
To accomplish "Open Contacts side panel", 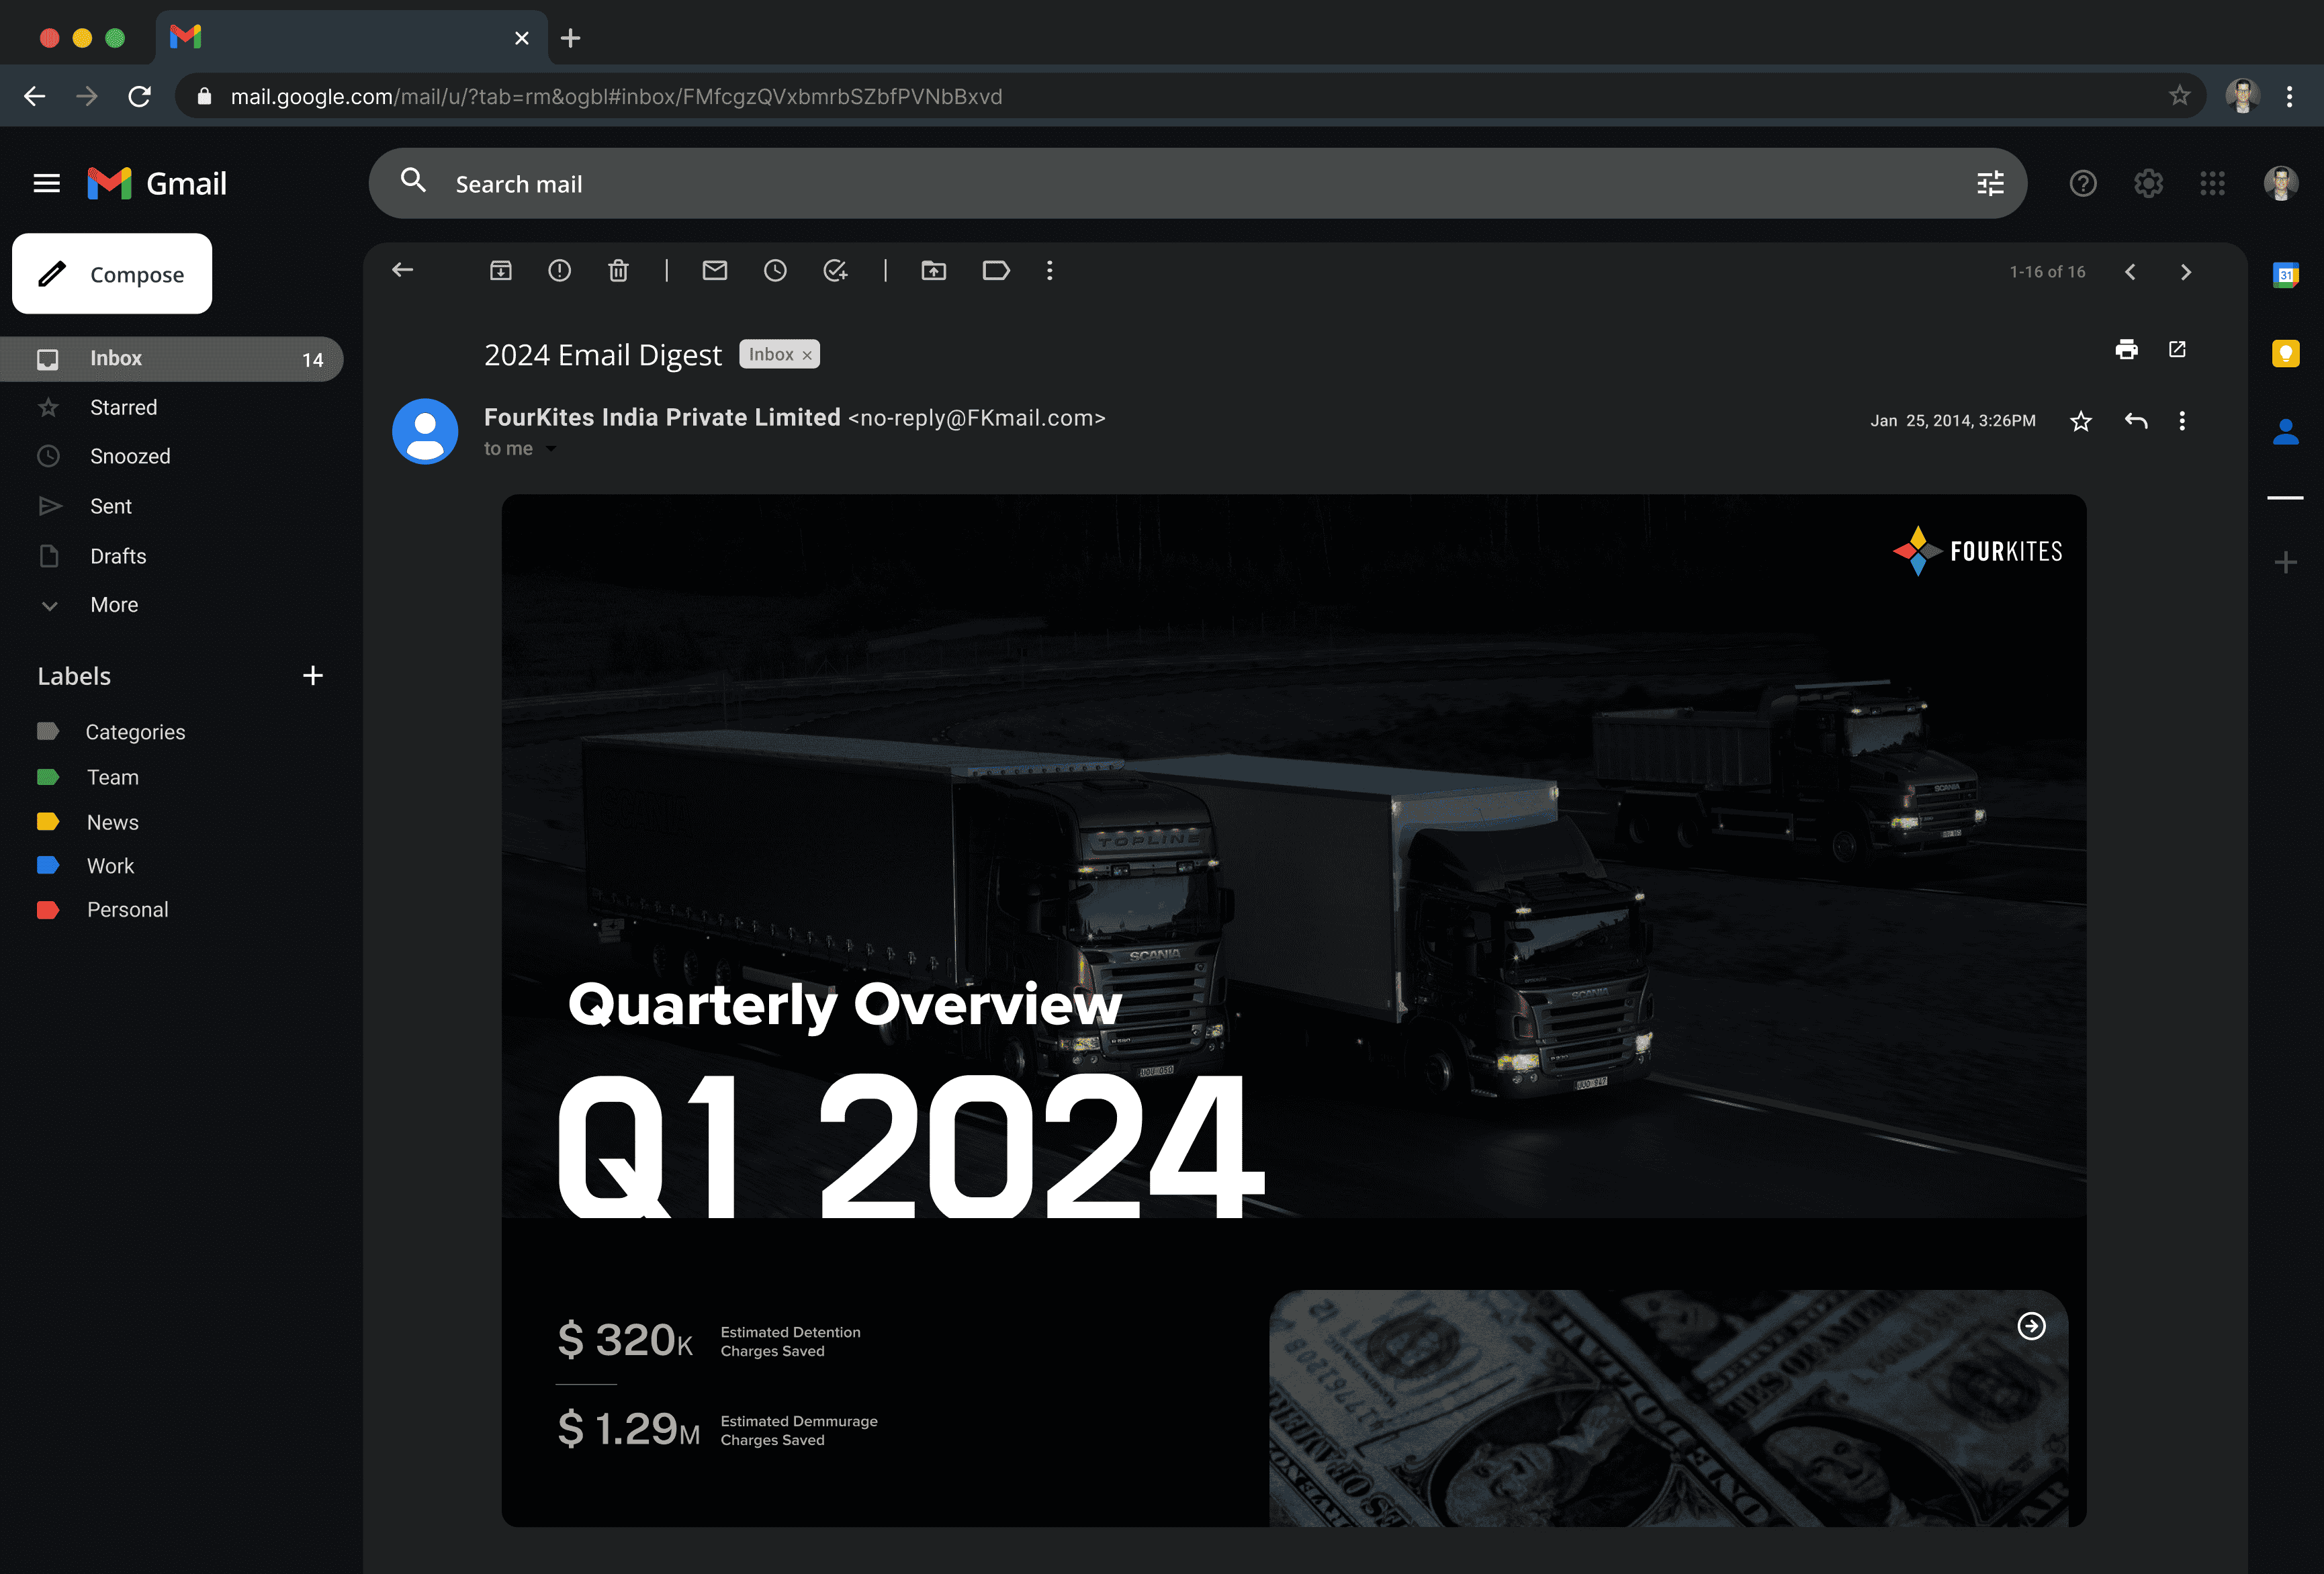I will [2286, 432].
